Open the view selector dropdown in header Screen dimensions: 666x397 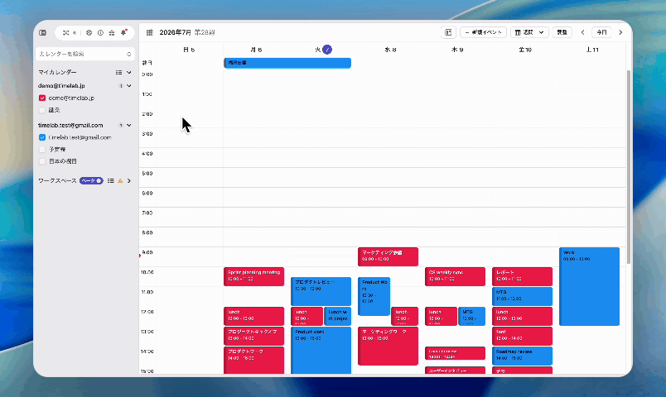point(529,32)
